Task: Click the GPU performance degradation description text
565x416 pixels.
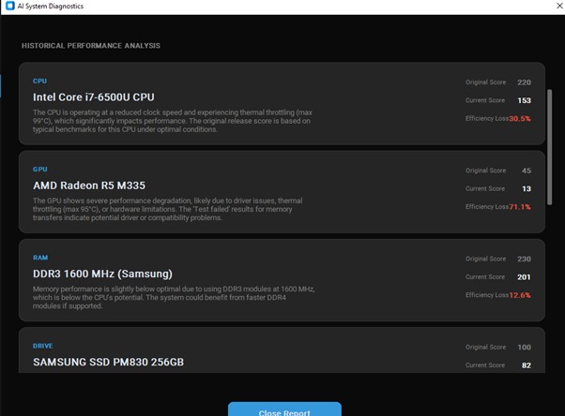Action: click(x=168, y=209)
